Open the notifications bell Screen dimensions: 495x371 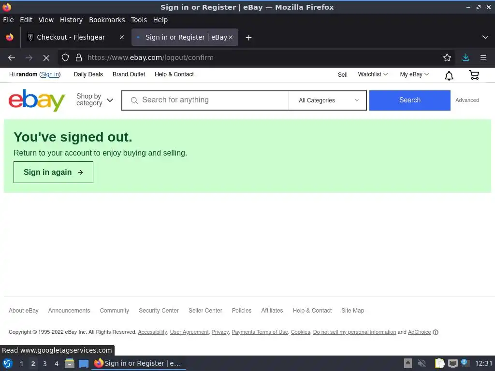449,75
